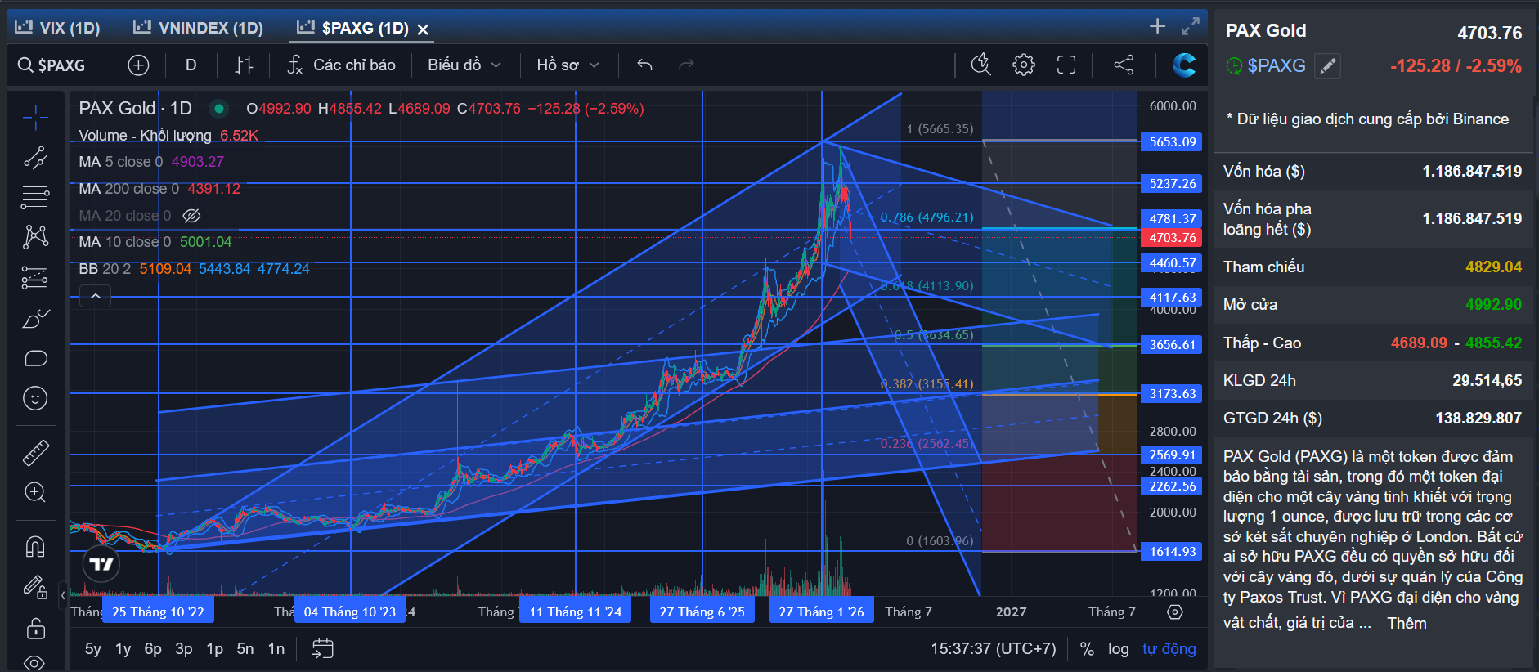Click the blue C logo icon
Viewport: 1539px width, 672px height.
[x=1183, y=65]
